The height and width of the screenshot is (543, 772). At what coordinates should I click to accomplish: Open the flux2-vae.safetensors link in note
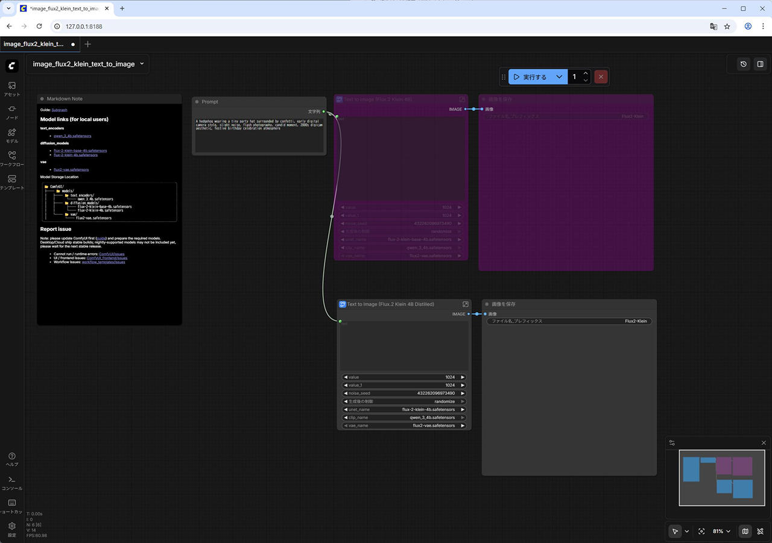(71, 170)
